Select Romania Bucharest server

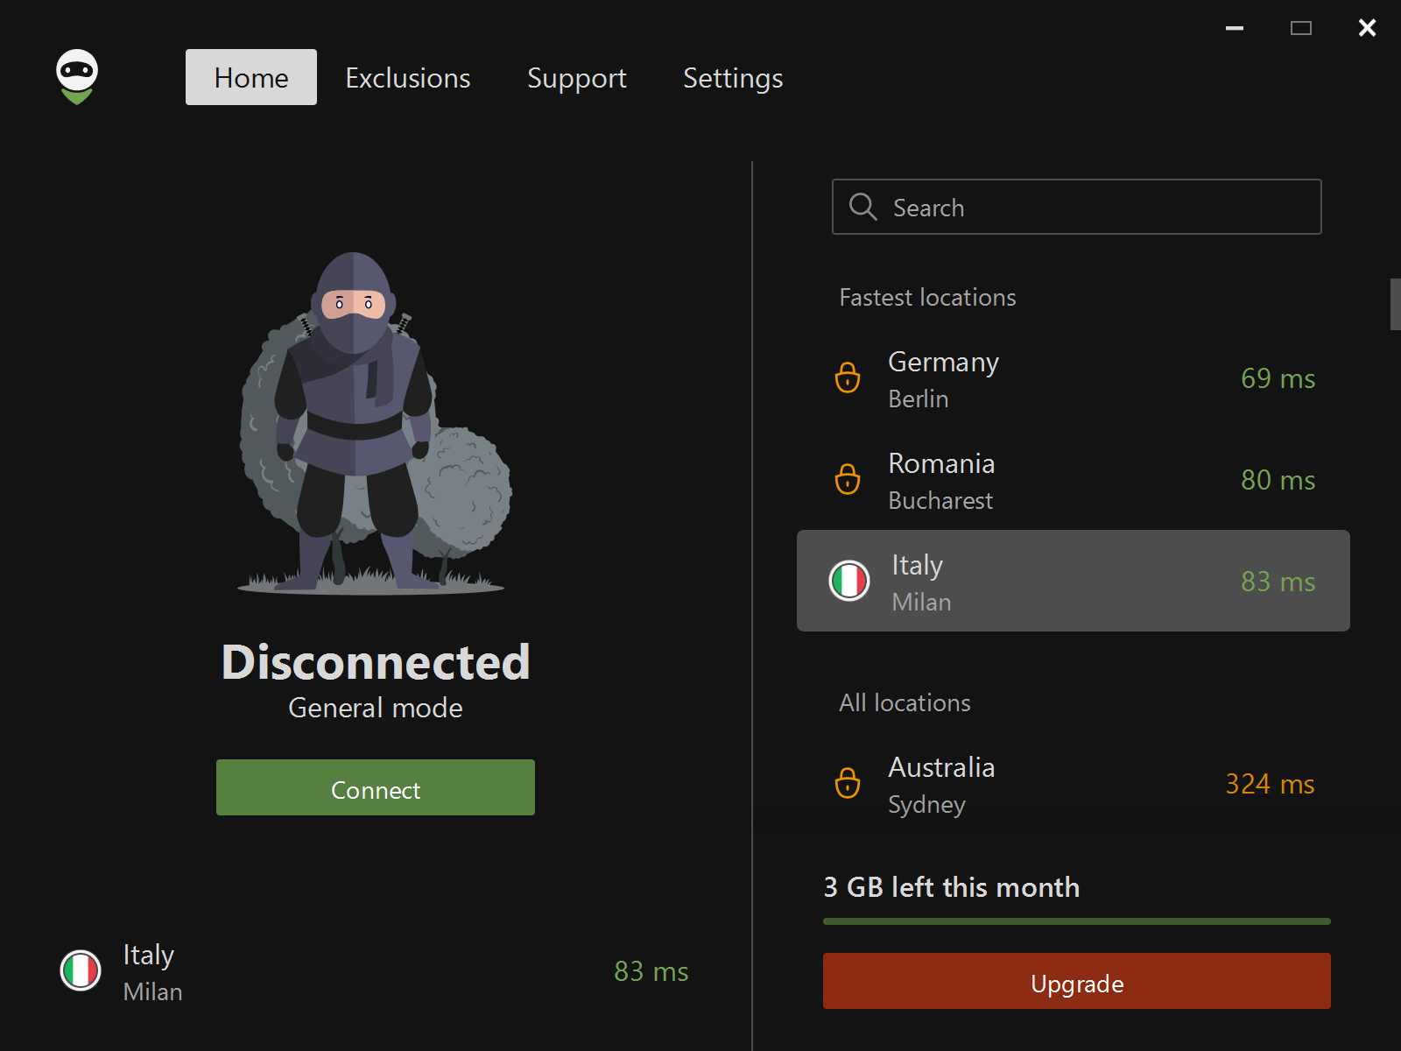(x=1073, y=480)
